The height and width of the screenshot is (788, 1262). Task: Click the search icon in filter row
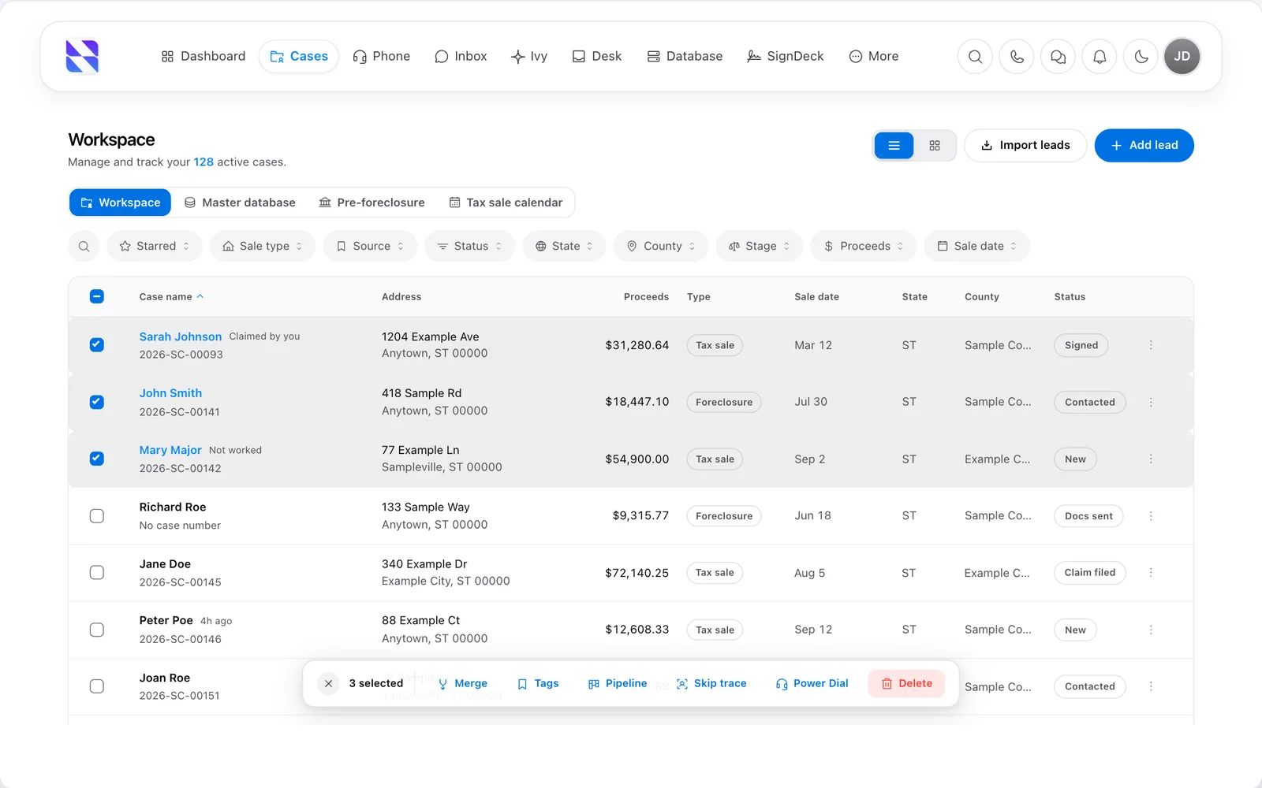pos(84,246)
